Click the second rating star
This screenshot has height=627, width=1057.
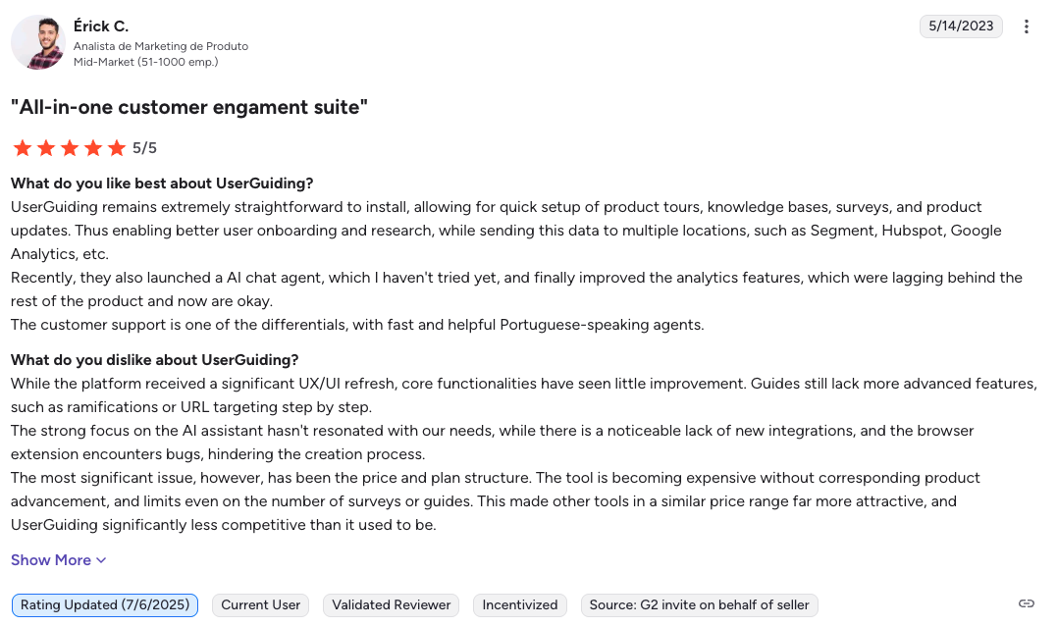tap(46, 148)
